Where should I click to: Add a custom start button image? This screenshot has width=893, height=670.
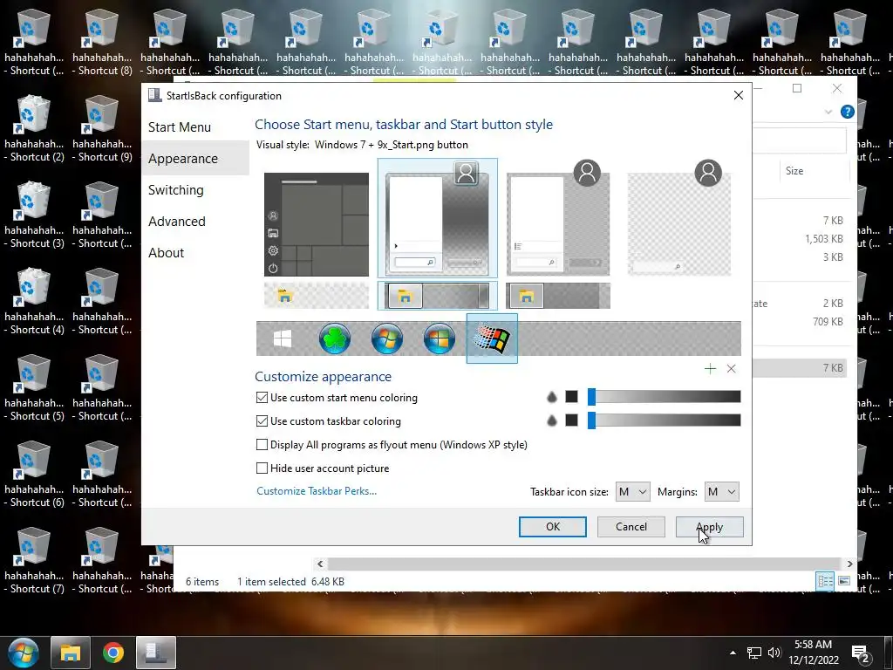(710, 369)
